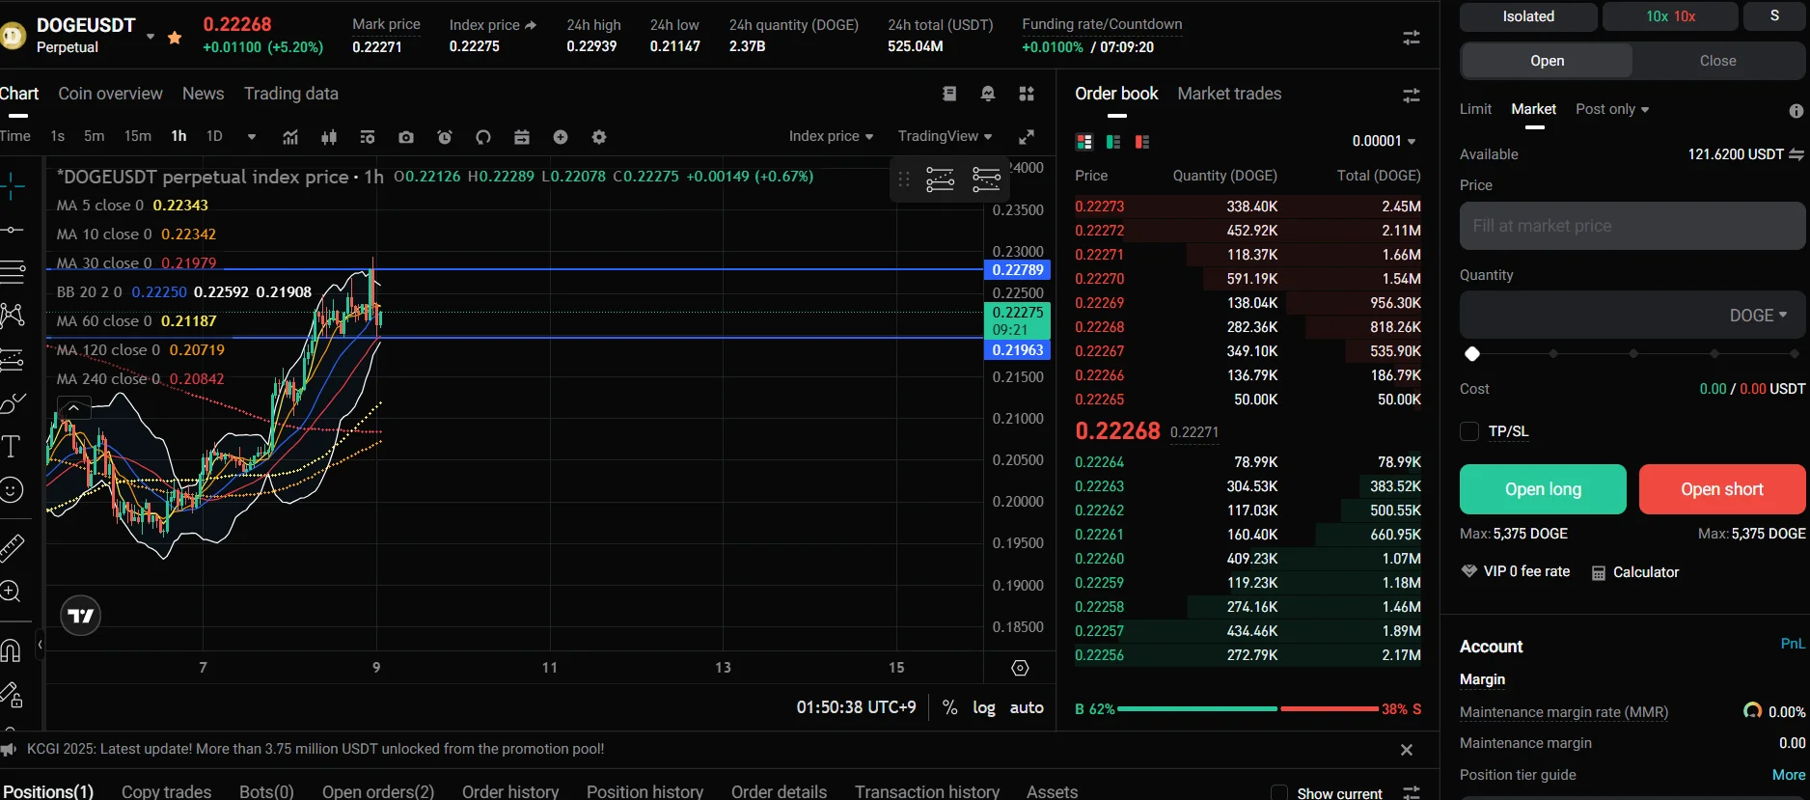Select the trend line drawing tool
Screen dimensions: 1810x800
pos(13,230)
